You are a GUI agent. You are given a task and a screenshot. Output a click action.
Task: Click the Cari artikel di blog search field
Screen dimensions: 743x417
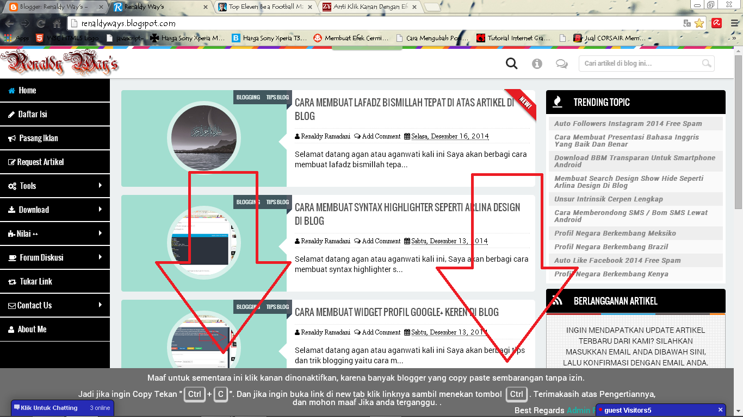click(642, 64)
